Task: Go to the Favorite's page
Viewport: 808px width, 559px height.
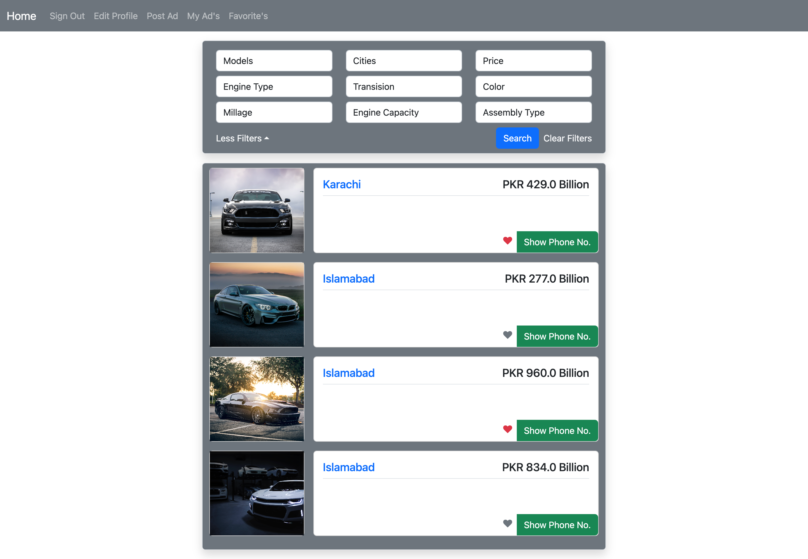Action: 248,16
